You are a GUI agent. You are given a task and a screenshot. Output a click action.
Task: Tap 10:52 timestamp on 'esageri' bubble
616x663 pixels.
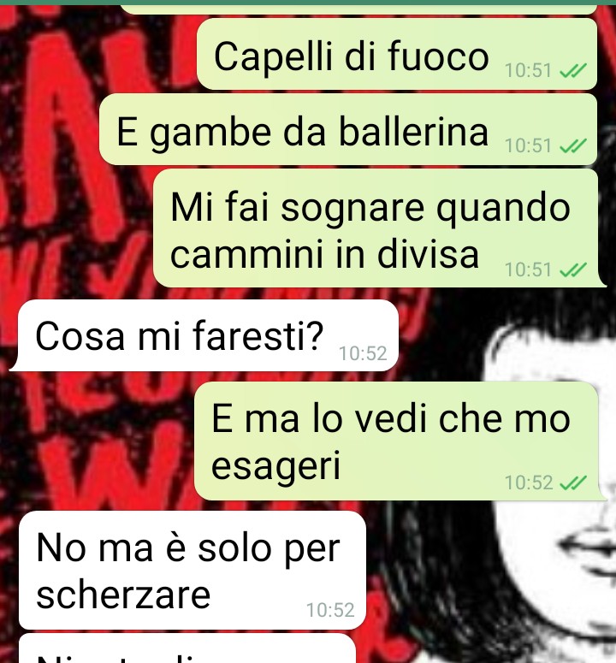529,482
